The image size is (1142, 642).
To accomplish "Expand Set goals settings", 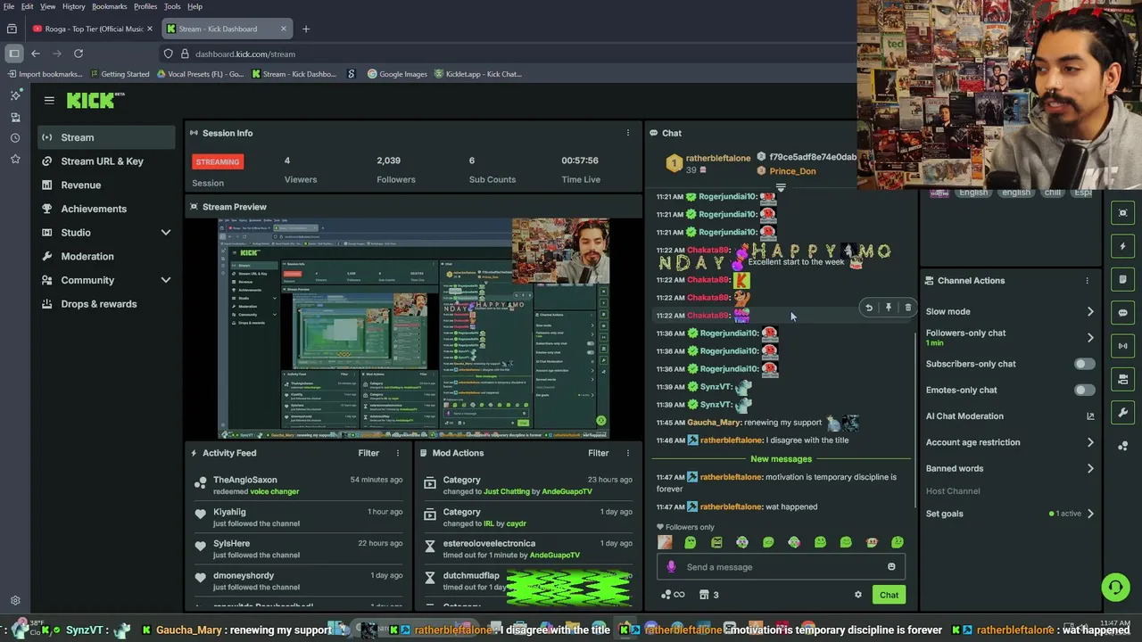I will (x=1090, y=514).
